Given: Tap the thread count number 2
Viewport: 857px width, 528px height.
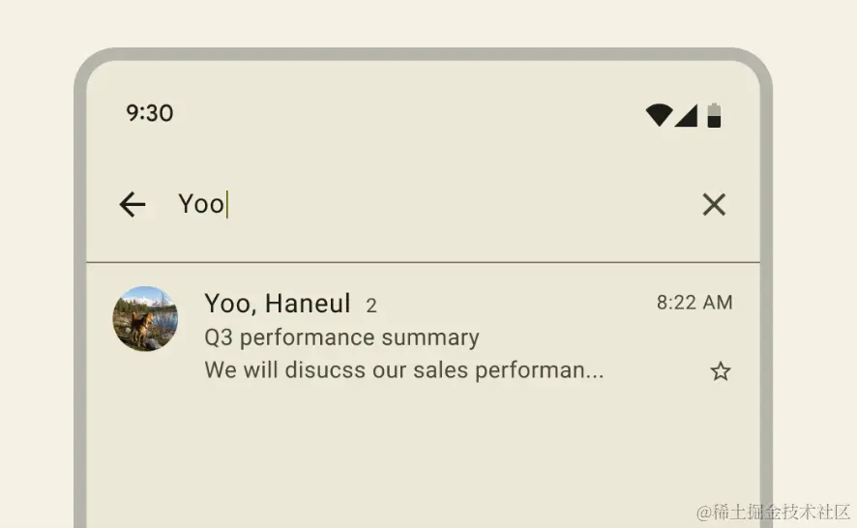Looking at the screenshot, I should (x=371, y=306).
